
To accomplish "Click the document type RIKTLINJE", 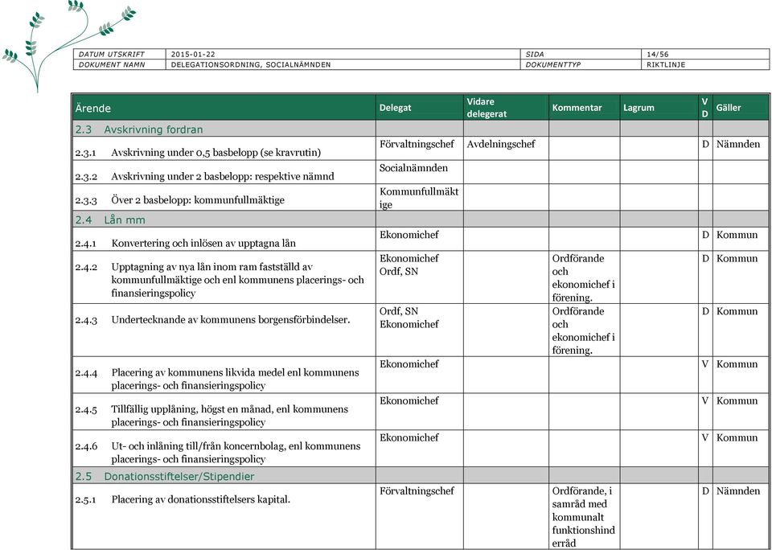I will [x=666, y=64].
